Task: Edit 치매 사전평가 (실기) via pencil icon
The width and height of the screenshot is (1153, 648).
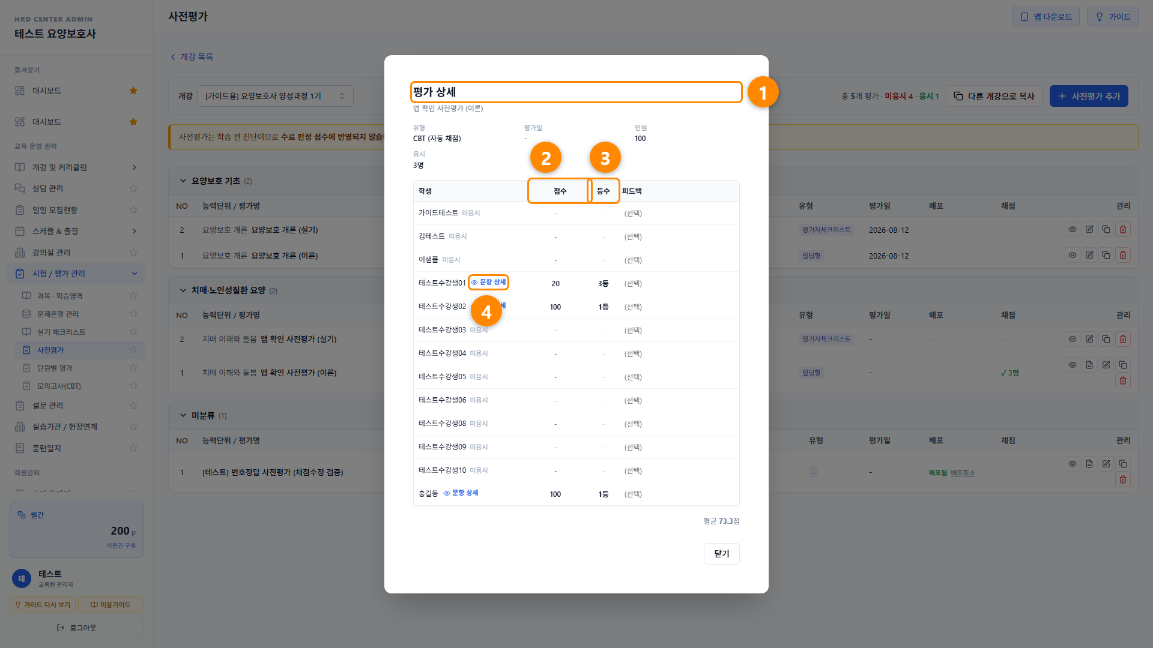Action: coord(1089,339)
